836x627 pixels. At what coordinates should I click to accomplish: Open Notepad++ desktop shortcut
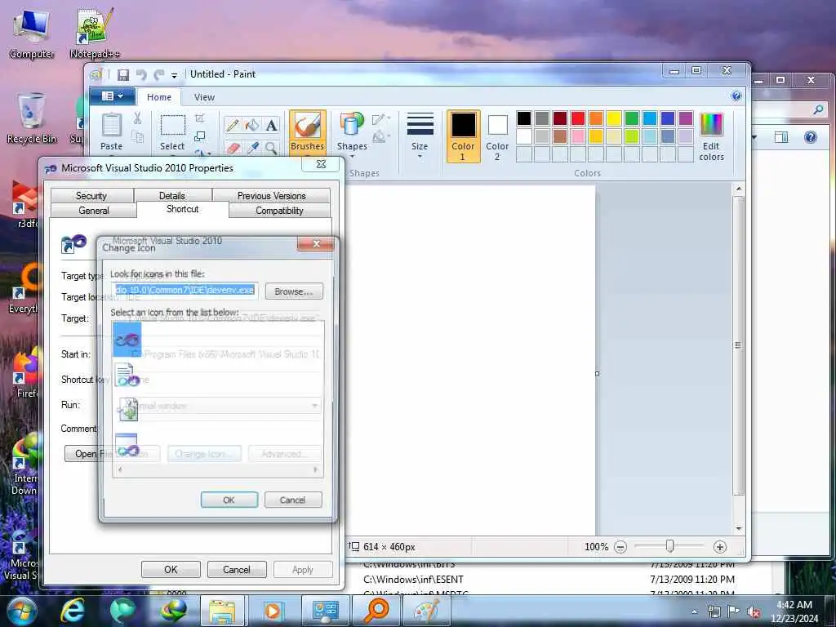click(94, 32)
